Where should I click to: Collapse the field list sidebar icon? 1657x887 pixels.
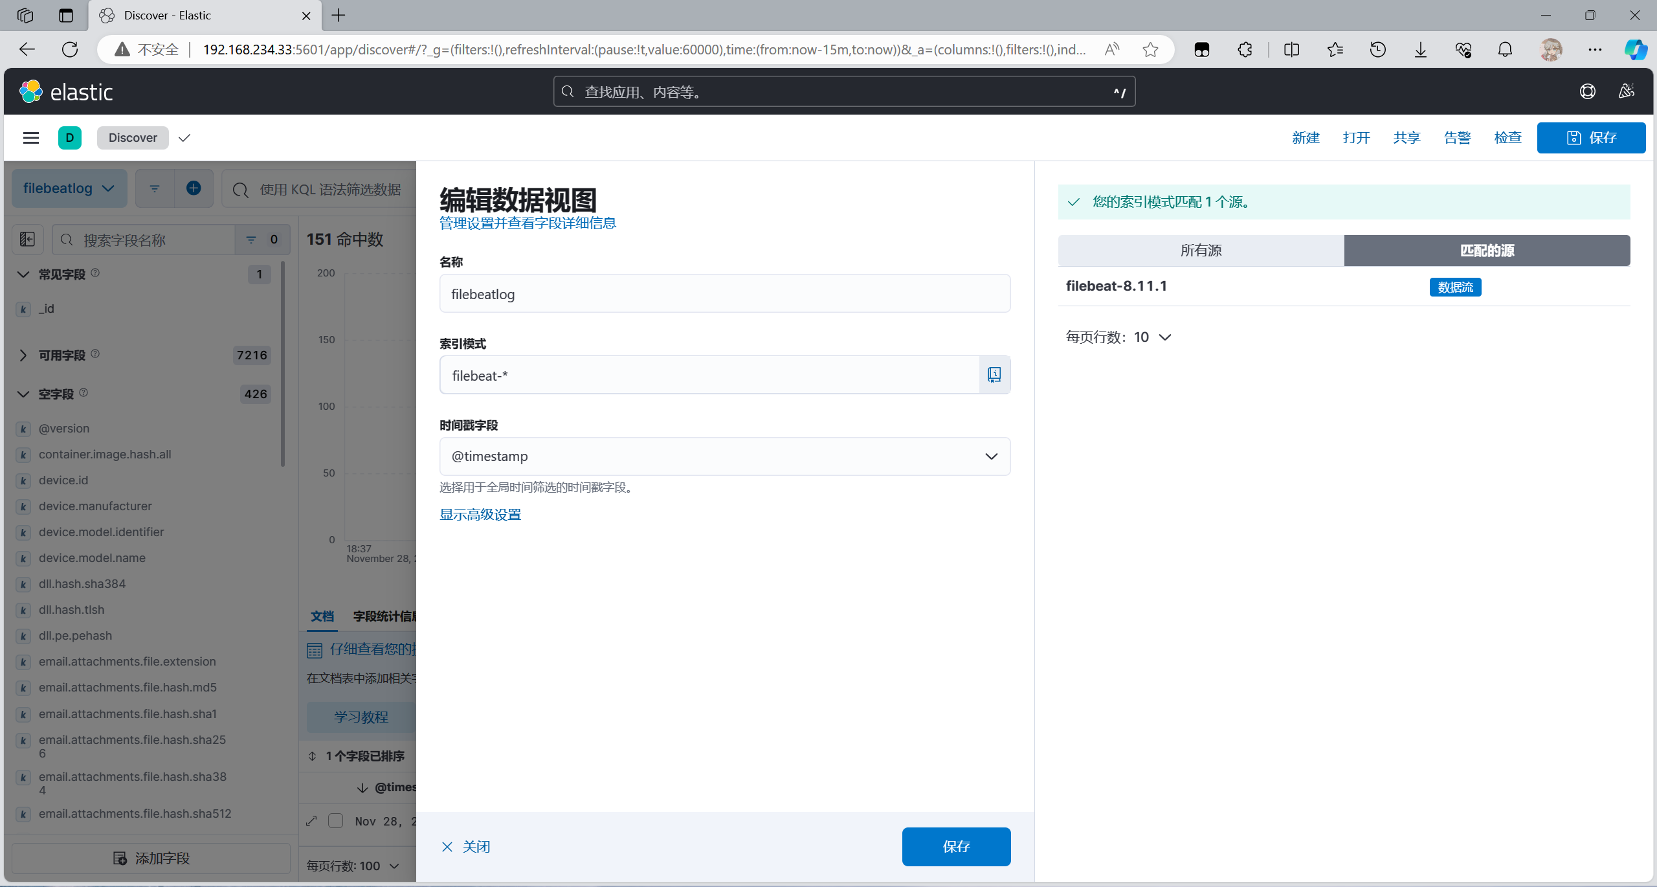(27, 240)
